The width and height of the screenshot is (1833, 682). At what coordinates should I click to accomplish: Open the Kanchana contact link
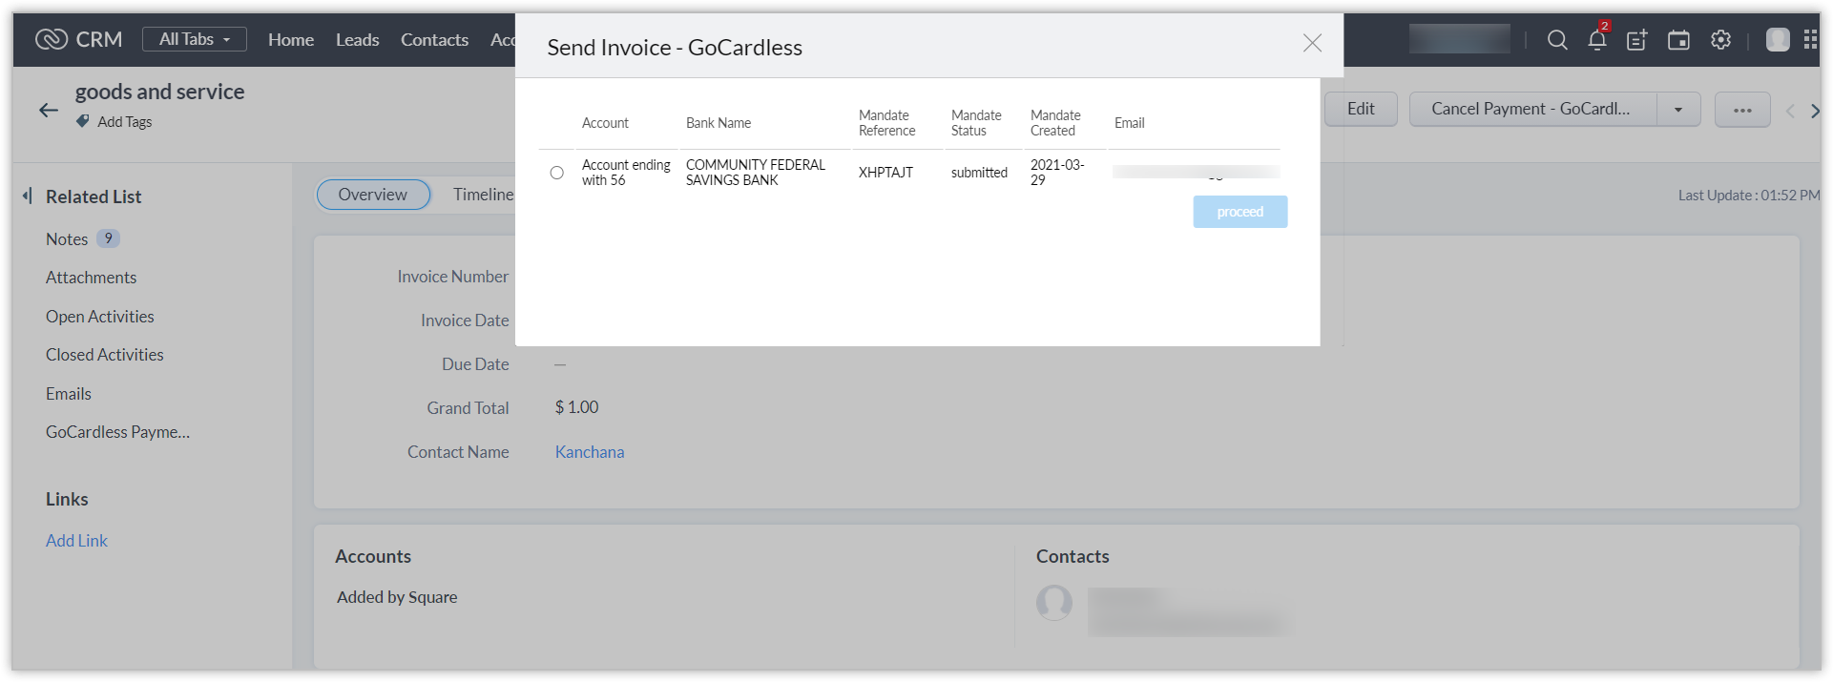click(590, 452)
